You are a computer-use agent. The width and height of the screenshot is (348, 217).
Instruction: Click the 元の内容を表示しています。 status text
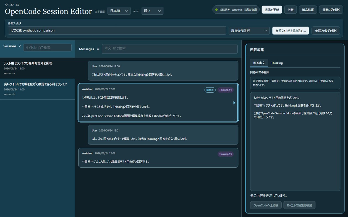pos(268,196)
